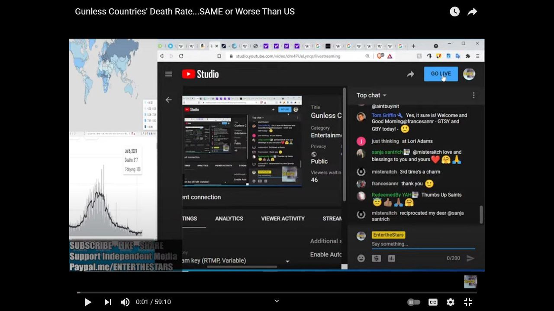Click the video progress bar

pyautogui.click(x=277, y=292)
